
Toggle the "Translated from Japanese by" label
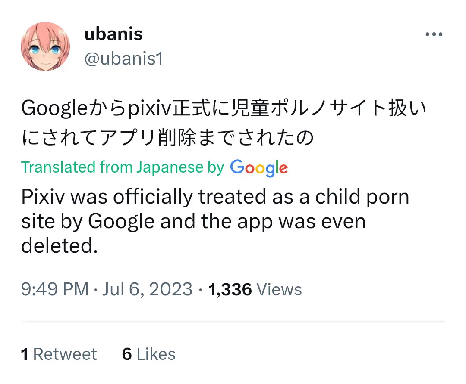(123, 167)
